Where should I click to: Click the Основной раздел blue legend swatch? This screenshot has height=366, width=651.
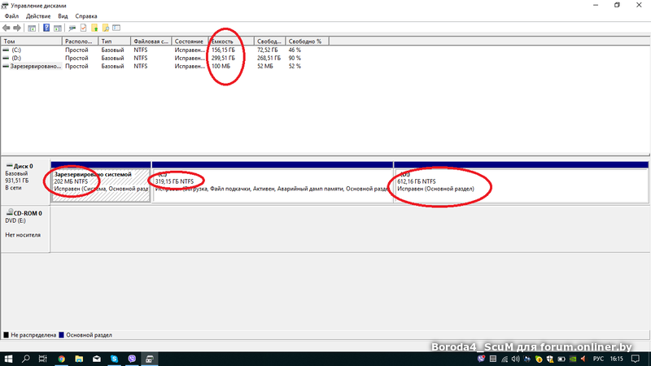pyautogui.click(x=61, y=335)
